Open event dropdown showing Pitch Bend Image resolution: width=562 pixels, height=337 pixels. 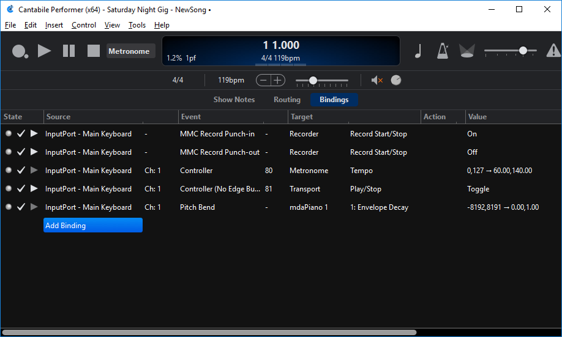pyautogui.click(x=198, y=207)
